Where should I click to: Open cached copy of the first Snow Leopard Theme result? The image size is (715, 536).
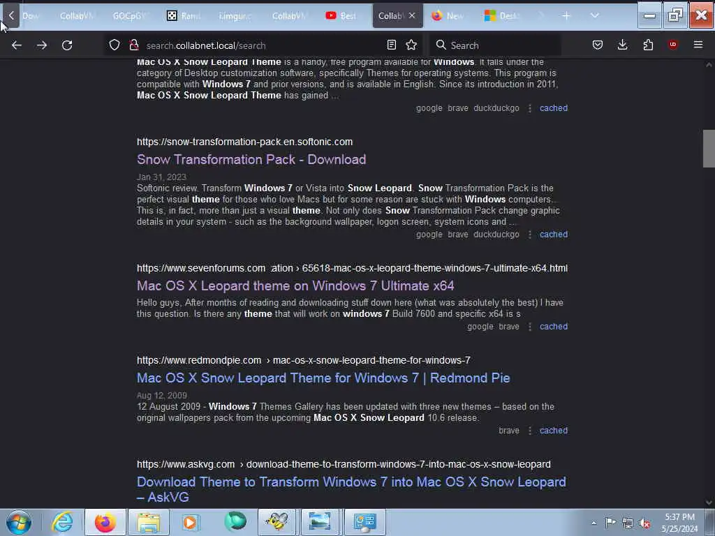(554, 108)
